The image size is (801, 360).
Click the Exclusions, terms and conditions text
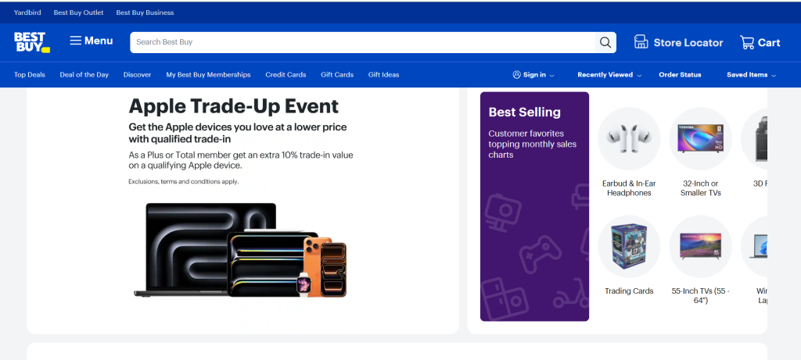click(183, 181)
